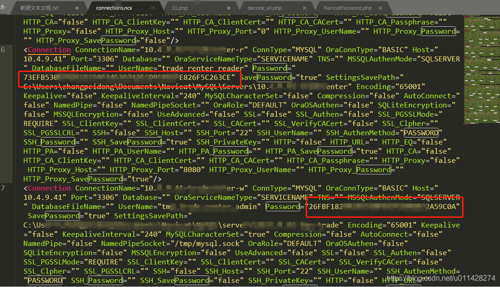
Task: Switch to the decode_all.php tab
Action: [265, 8]
